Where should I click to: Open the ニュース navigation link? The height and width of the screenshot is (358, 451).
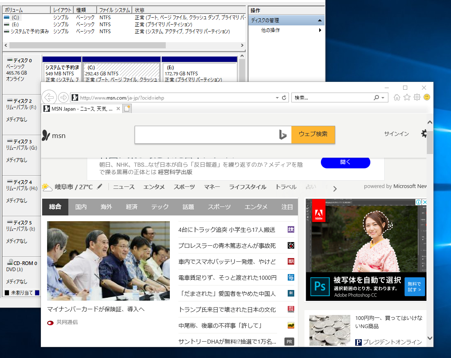click(124, 187)
